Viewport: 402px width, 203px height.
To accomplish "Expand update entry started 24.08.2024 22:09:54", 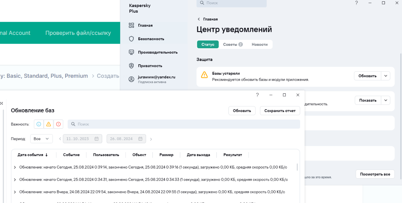I will [x=15, y=192].
